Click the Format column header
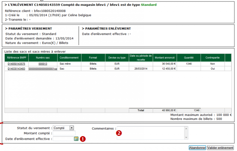237x151 pixels. click(93, 58)
